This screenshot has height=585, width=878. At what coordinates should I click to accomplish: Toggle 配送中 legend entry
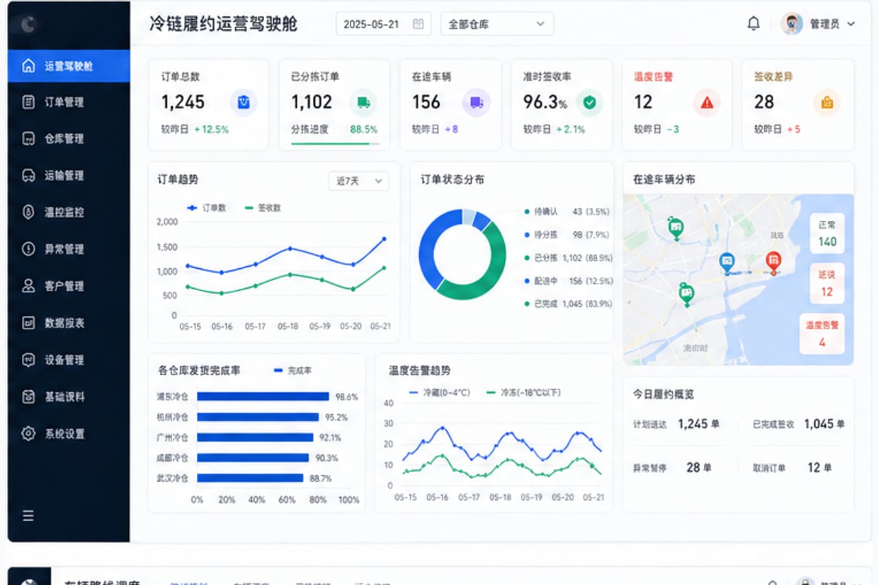coord(568,280)
